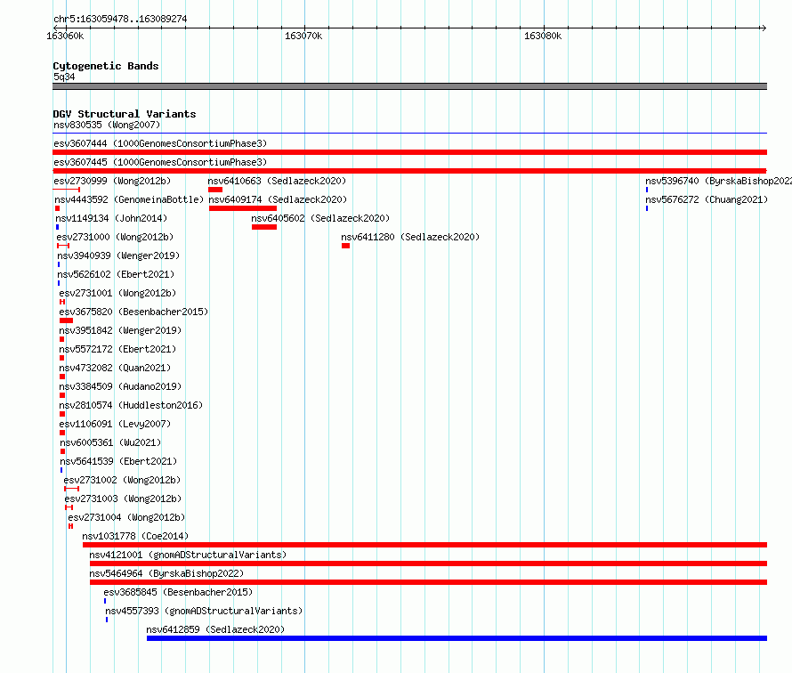The width and height of the screenshot is (792, 673).
Task: Click the nsv3951842 (Wenger2019) label
Action: (120, 330)
